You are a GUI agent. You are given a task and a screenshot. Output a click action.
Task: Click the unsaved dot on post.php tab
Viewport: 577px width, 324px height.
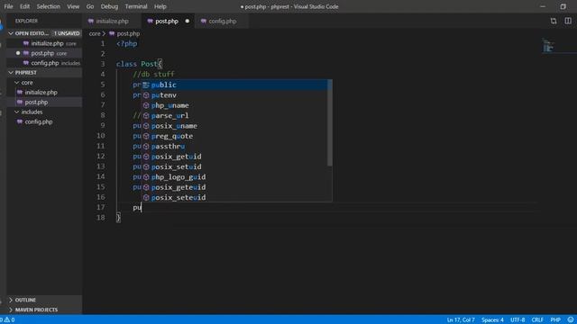188,22
